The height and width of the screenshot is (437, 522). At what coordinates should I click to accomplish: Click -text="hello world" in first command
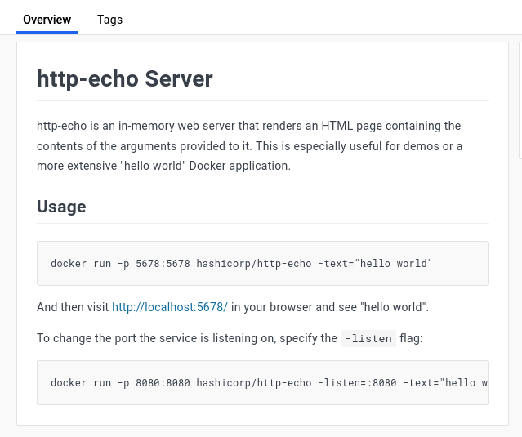375,264
